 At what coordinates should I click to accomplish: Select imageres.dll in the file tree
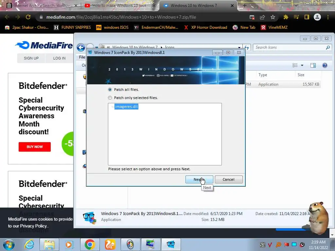pyautogui.click(x=127, y=107)
